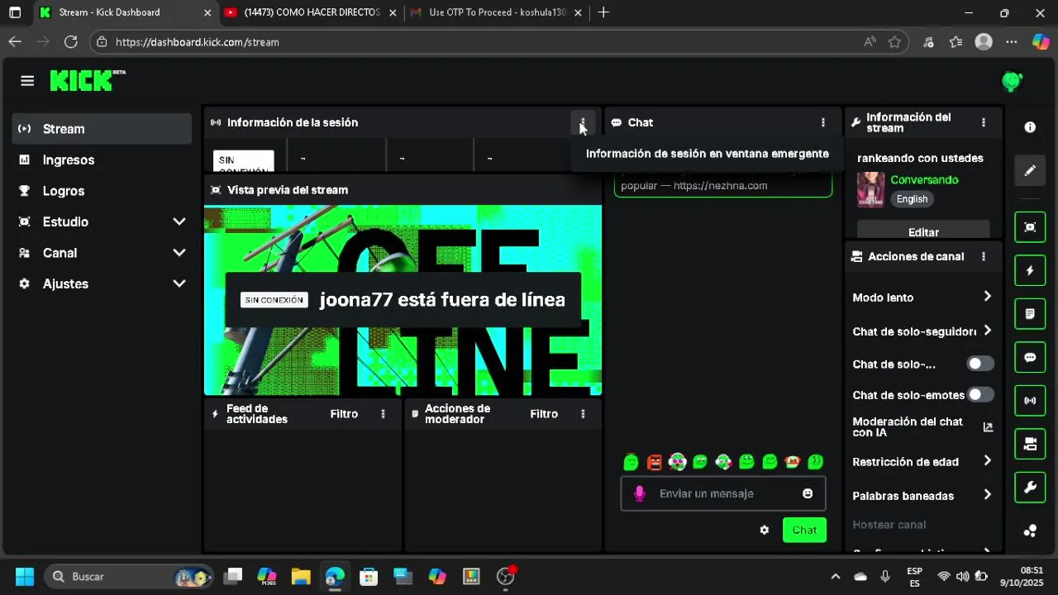Image resolution: width=1058 pixels, height=595 pixels.
Task: Click the green Chat send button
Action: point(804,530)
